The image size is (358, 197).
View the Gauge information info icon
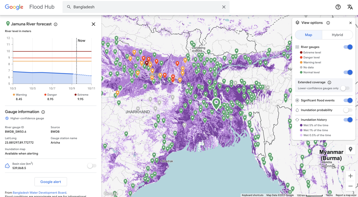coord(43,112)
